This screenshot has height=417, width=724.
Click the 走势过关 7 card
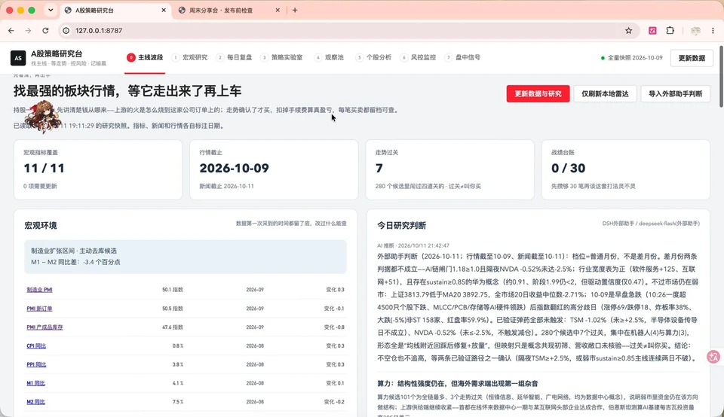[449, 170]
